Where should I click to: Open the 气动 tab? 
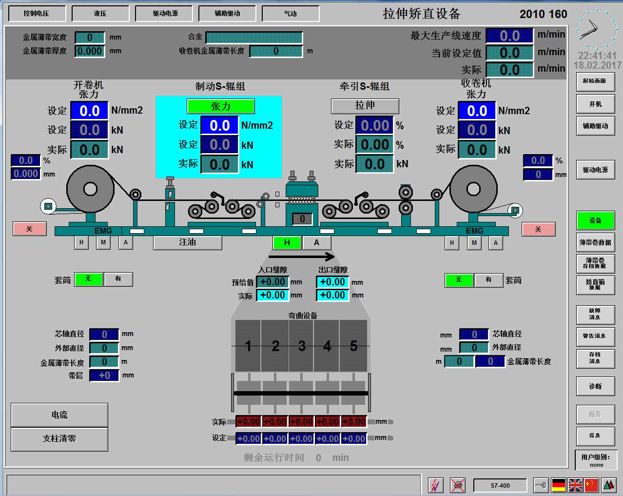pyautogui.click(x=291, y=14)
